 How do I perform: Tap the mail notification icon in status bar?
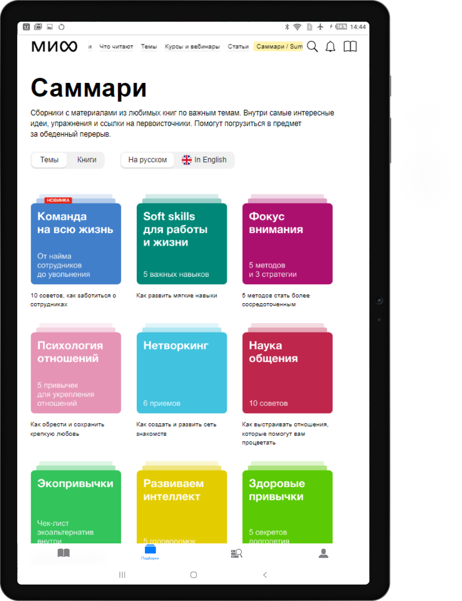pyautogui.click(x=38, y=27)
